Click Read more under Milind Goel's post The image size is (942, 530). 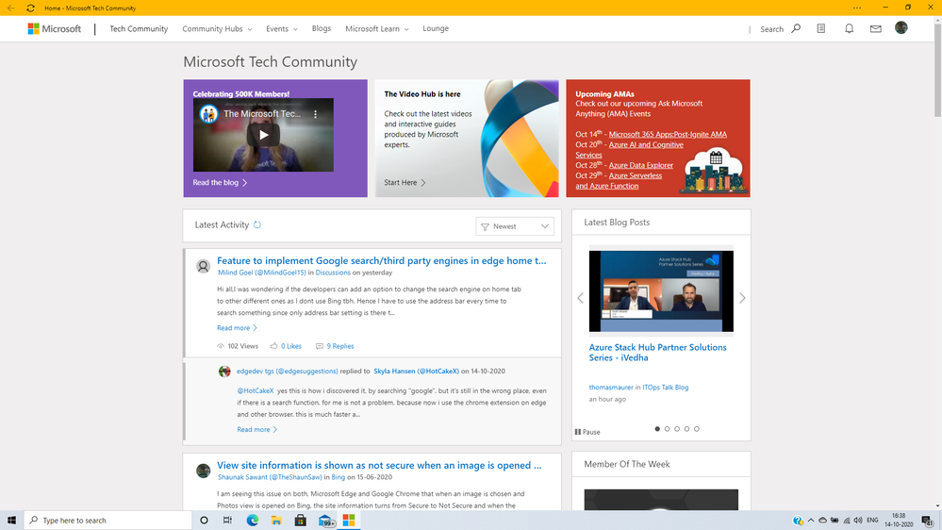[238, 328]
